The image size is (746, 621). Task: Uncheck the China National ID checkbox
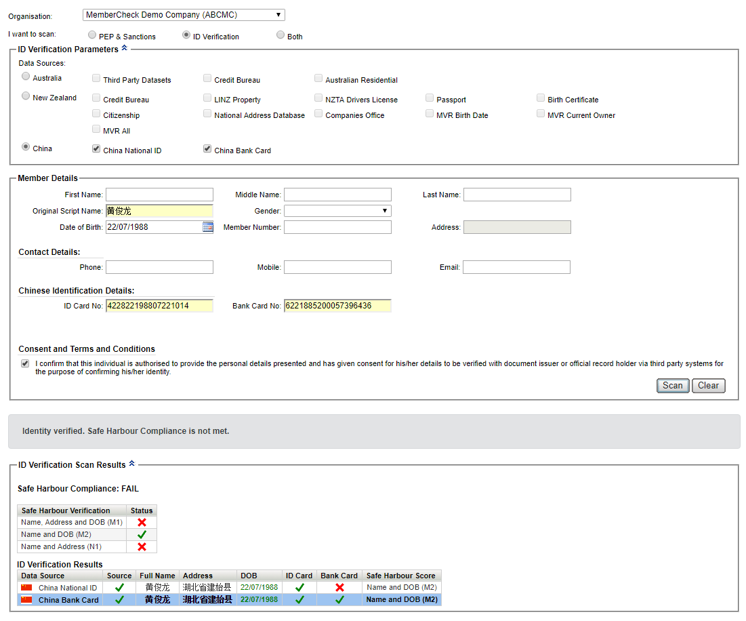pyautogui.click(x=96, y=148)
